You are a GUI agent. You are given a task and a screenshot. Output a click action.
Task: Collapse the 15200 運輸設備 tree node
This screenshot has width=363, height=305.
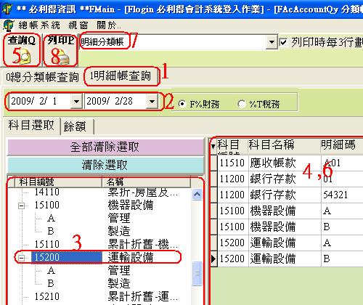click(22, 258)
